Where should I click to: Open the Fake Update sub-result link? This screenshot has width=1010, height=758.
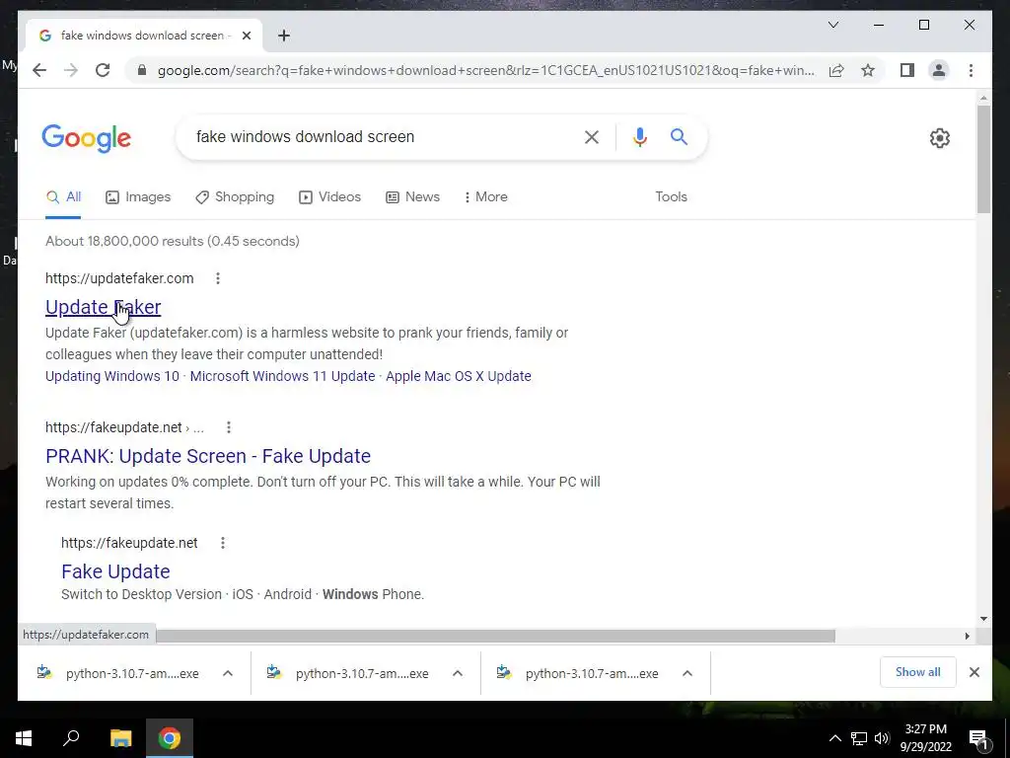(116, 571)
